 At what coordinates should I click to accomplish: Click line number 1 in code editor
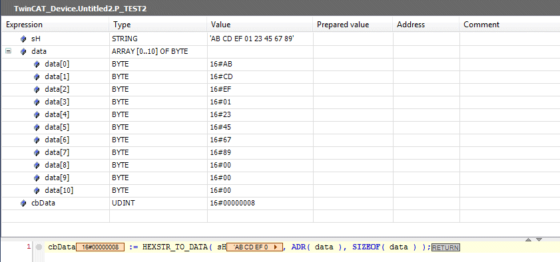pyautogui.click(x=29, y=246)
